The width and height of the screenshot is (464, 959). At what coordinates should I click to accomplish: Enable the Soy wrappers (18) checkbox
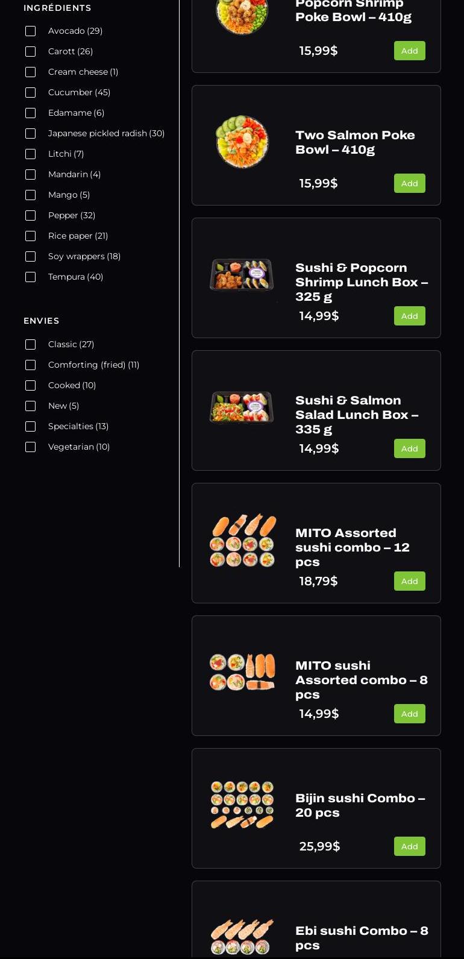coord(30,256)
